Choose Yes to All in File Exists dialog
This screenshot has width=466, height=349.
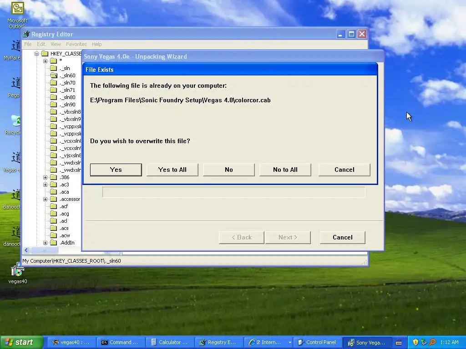tap(172, 170)
